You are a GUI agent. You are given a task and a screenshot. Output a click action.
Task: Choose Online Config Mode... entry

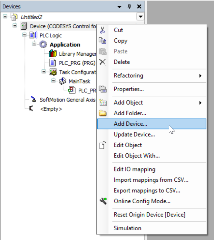pos(152,201)
